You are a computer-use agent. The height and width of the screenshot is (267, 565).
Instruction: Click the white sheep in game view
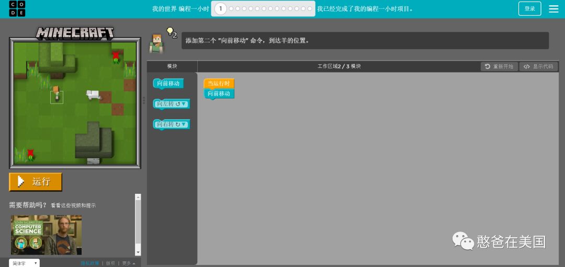click(x=93, y=95)
